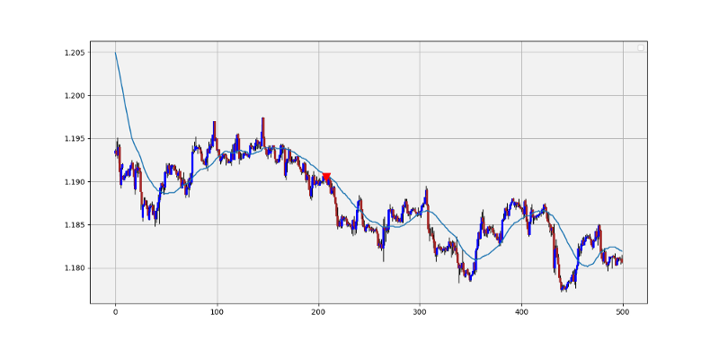Click the 100 x-axis tick label
The width and height of the screenshot is (719, 341).
pyautogui.click(x=217, y=312)
